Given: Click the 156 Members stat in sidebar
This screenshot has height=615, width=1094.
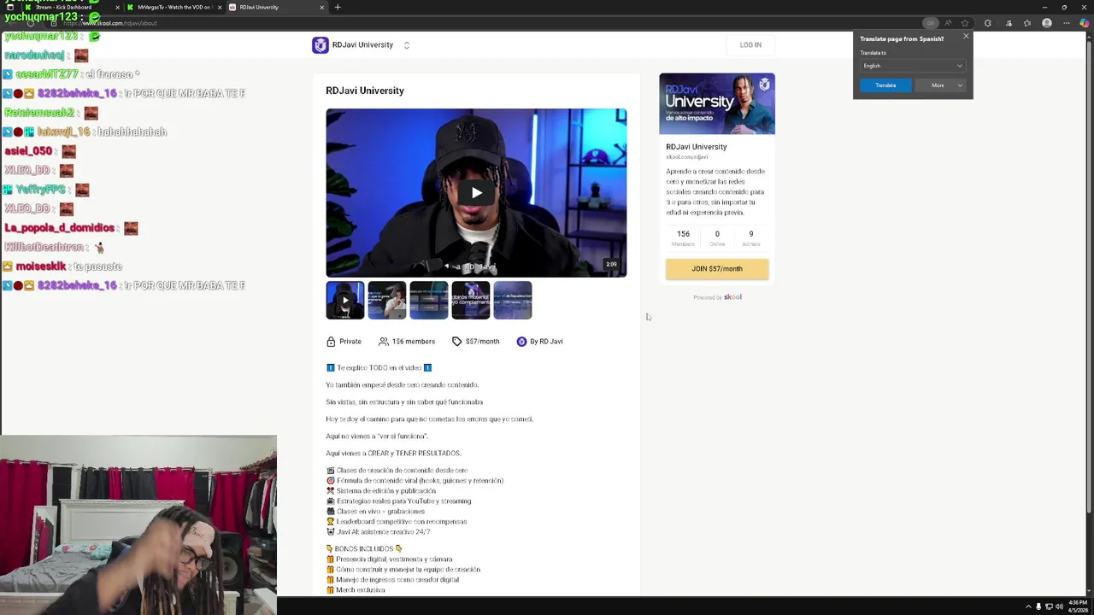Looking at the screenshot, I should [683, 237].
